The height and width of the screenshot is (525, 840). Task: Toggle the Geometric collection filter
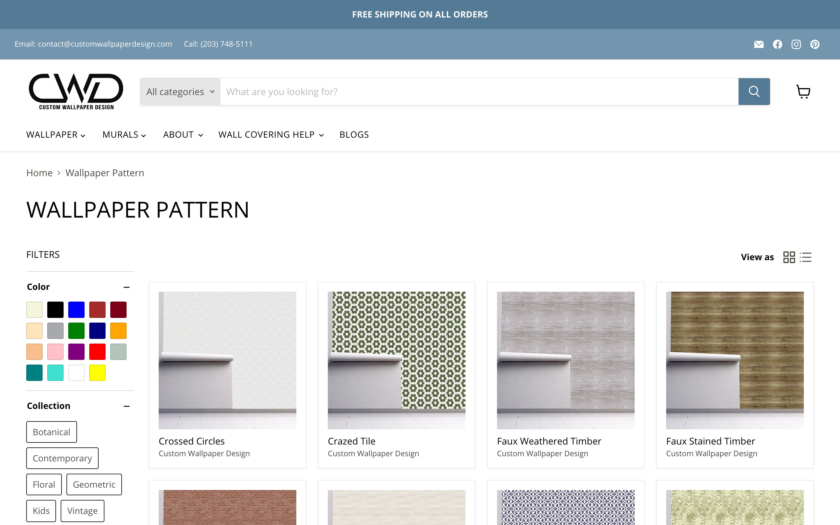pos(94,484)
